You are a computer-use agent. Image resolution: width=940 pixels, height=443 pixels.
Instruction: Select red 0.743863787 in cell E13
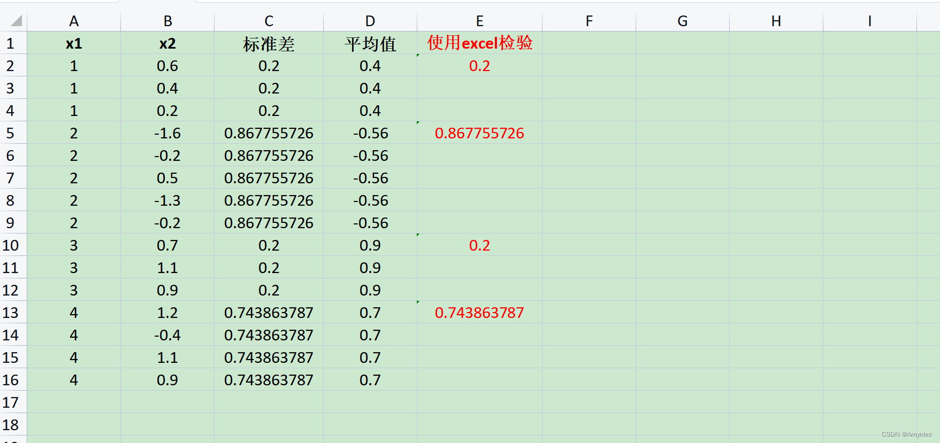coord(479,313)
